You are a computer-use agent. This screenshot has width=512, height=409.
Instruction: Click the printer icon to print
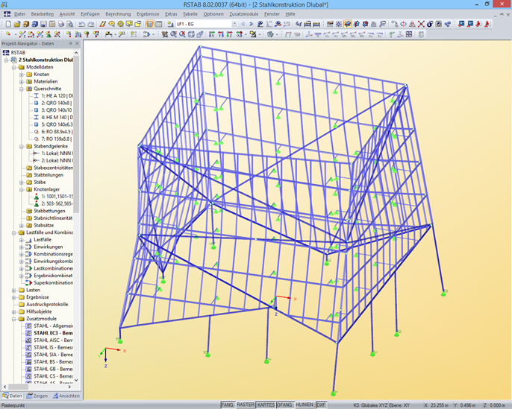pyautogui.click(x=61, y=24)
